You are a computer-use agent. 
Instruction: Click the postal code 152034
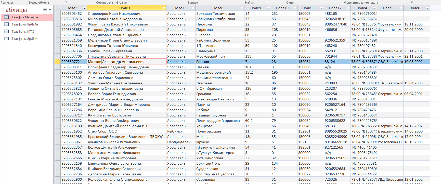[310, 62]
